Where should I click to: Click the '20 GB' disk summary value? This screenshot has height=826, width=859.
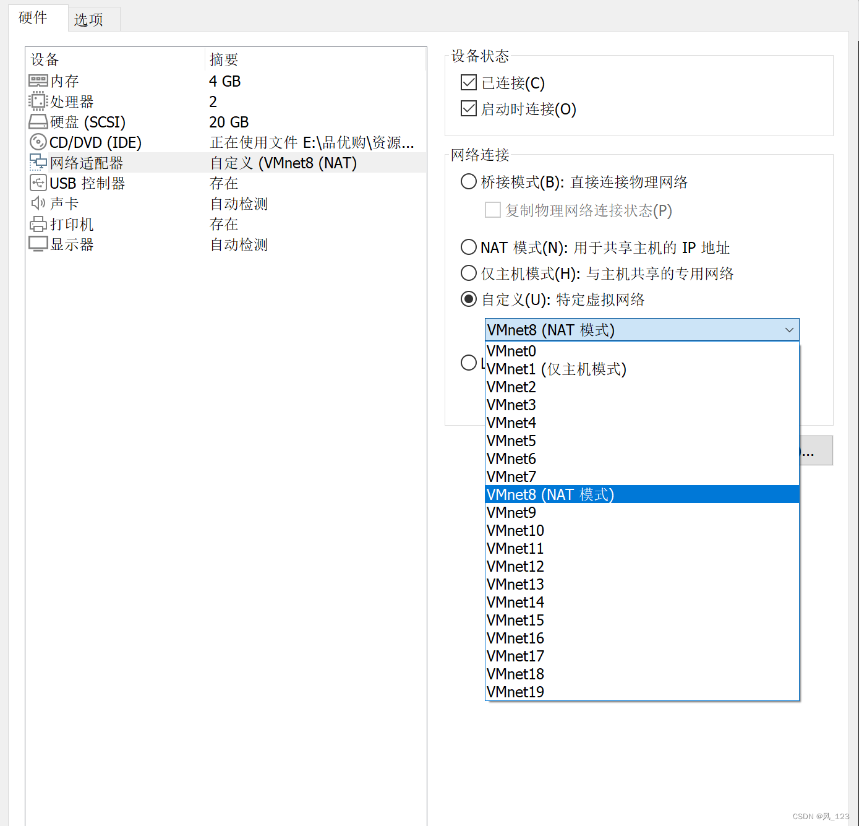pyautogui.click(x=229, y=122)
